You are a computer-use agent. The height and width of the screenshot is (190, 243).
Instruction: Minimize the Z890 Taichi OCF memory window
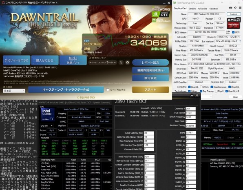[x=192, y=95]
